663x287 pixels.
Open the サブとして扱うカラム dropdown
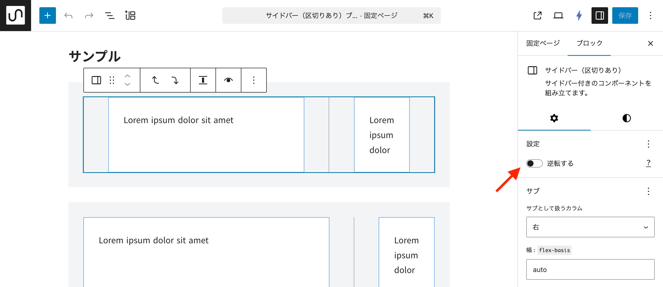pos(590,227)
